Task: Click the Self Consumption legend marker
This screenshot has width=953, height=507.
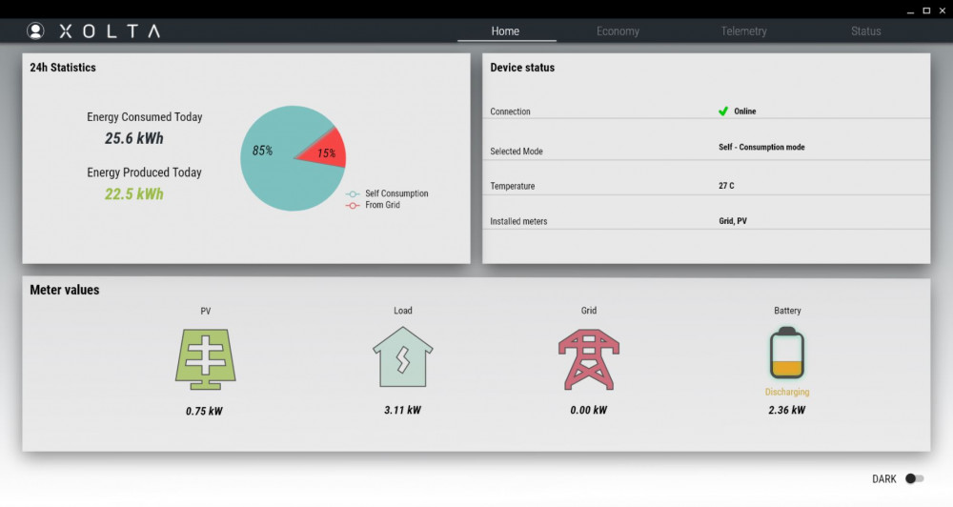Action: point(353,193)
